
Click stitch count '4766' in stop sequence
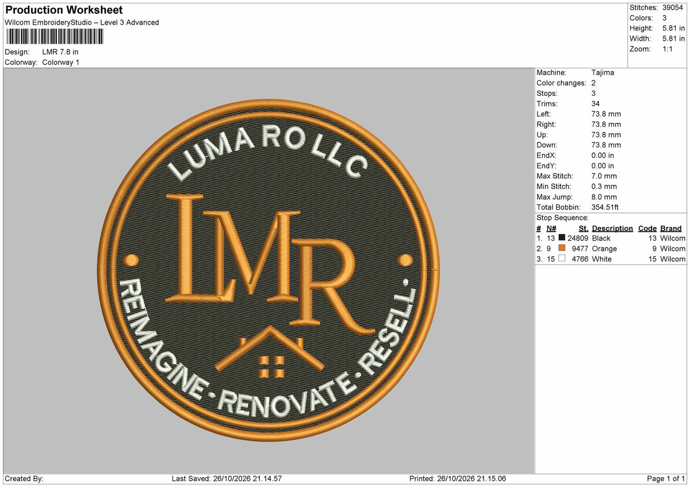click(x=580, y=259)
